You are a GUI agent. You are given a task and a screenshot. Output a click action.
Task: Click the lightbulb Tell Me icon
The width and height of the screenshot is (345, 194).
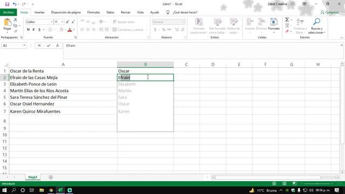click(168, 12)
